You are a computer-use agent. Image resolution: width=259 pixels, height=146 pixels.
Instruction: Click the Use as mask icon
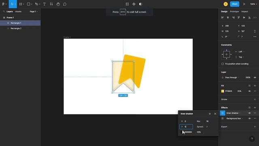click(140, 4)
